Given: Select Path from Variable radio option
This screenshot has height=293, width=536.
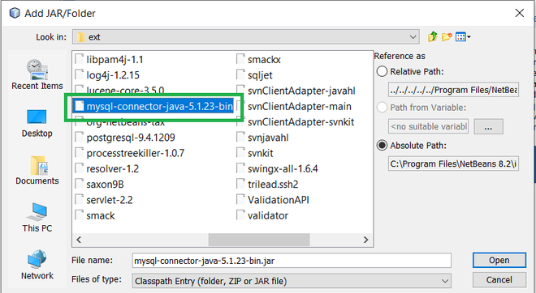Looking at the screenshot, I should tap(382, 108).
